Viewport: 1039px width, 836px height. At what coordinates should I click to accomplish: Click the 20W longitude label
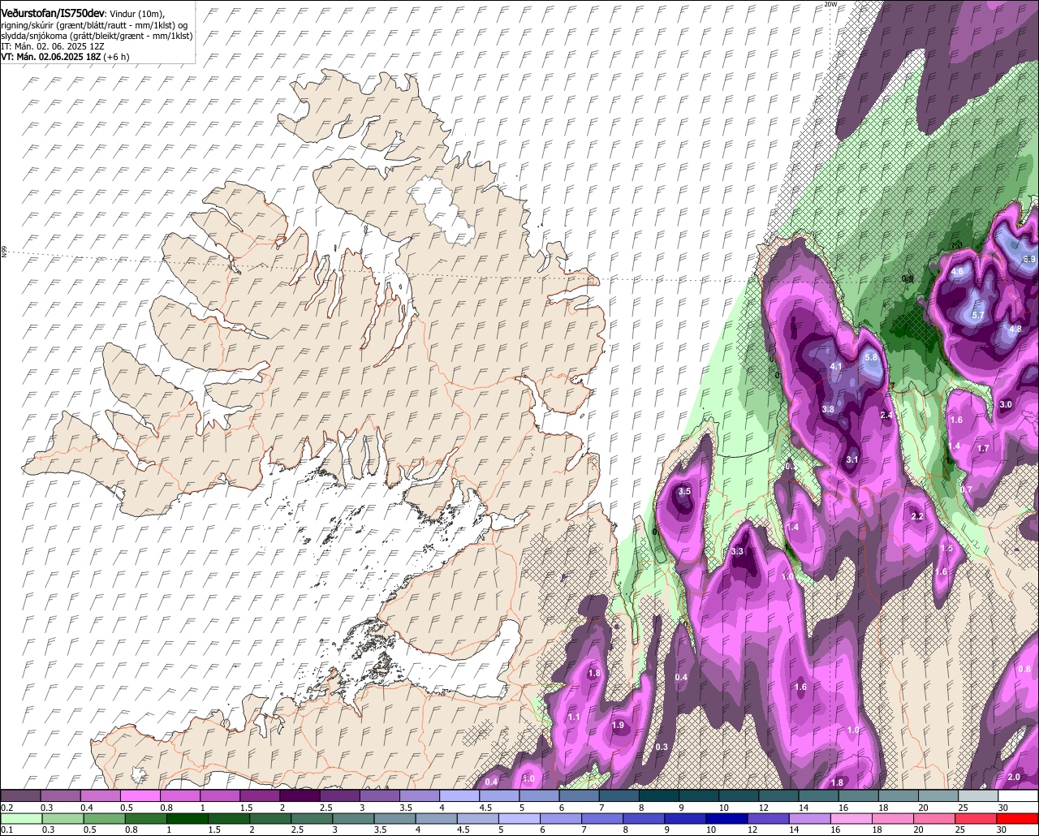point(830,4)
